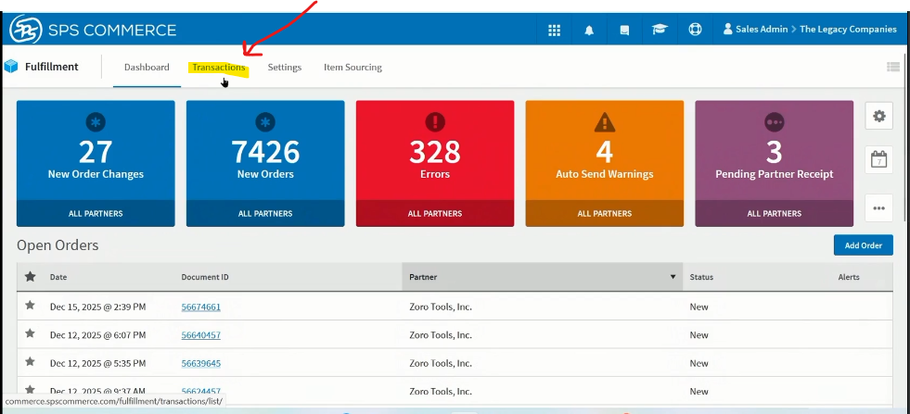Click asterisk icon on New Orders tile
The image size is (910, 414).
click(265, 121)
